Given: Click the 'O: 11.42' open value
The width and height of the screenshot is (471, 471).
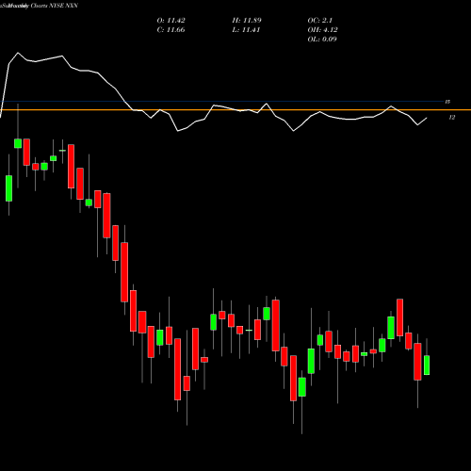Looking at the screenshot, I should (x=171, y=21).
